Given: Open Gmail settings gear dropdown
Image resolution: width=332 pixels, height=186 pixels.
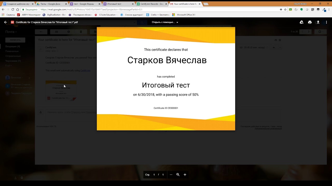Looking at the screenshot, I should tap(320, 32).
